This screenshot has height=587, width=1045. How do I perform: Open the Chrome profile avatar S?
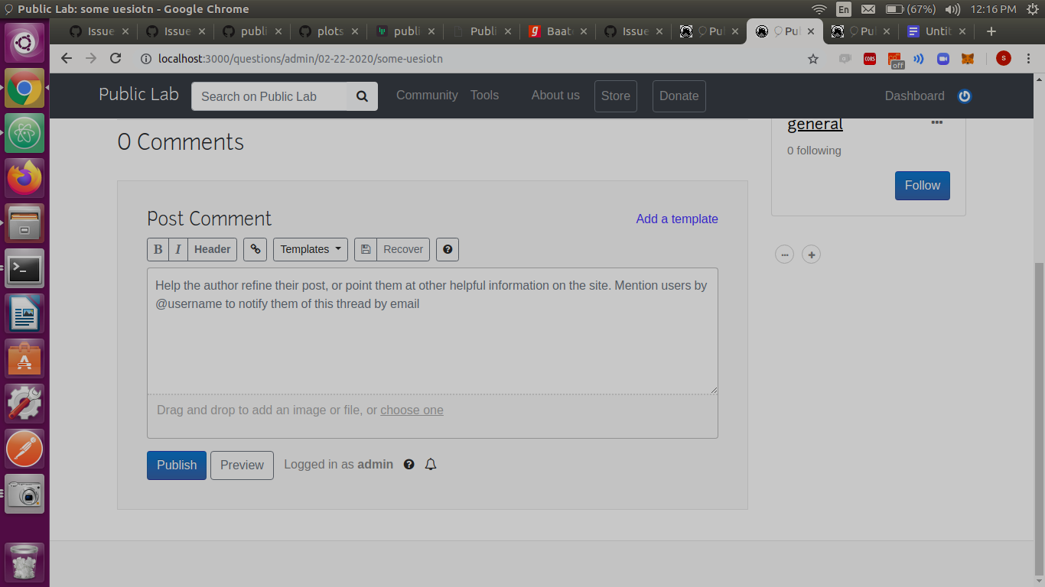1004,58
